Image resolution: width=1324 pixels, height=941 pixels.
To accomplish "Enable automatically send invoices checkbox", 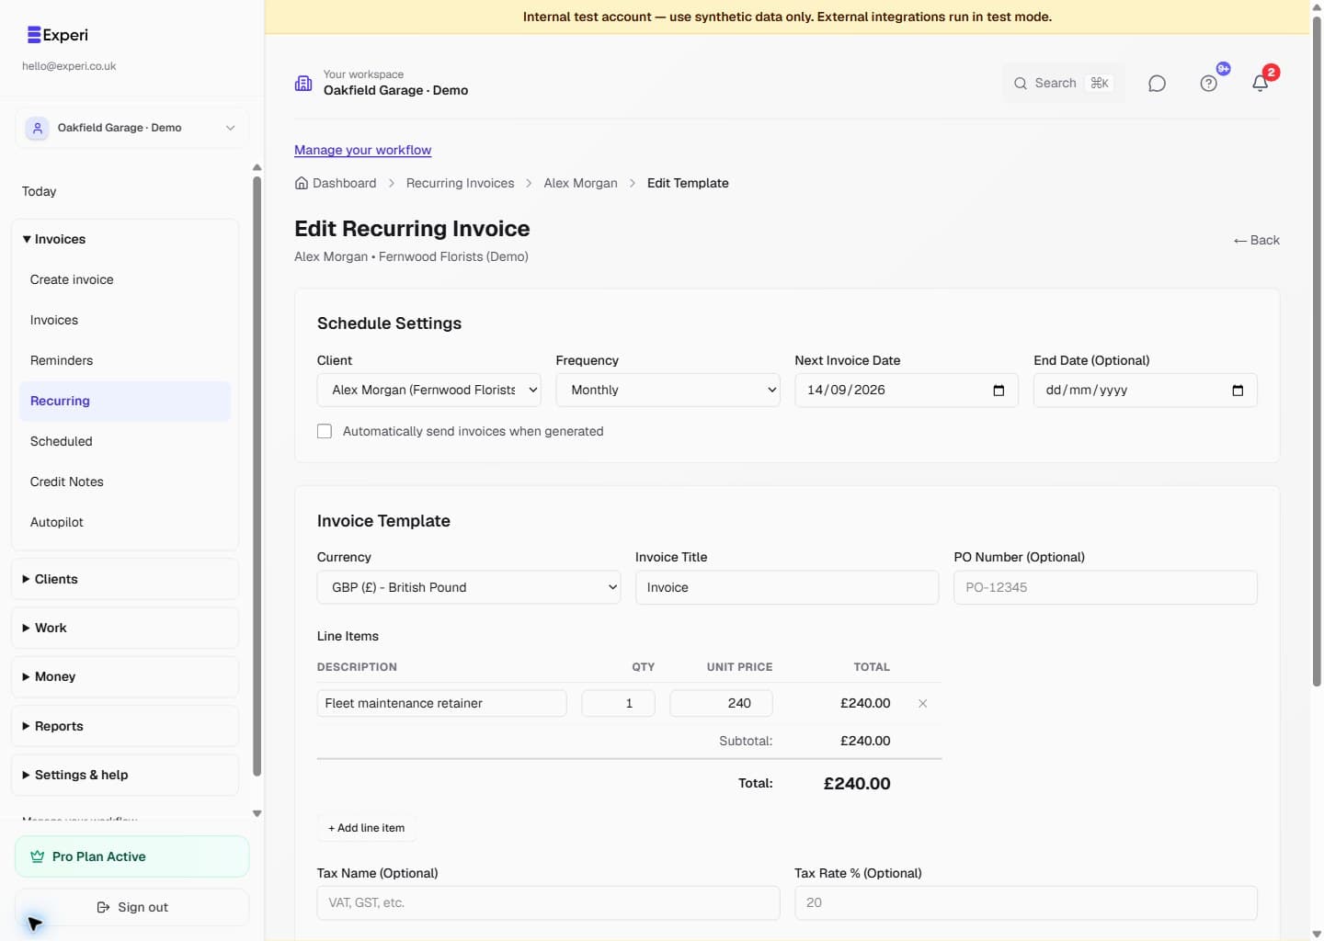I will point(325,431).
